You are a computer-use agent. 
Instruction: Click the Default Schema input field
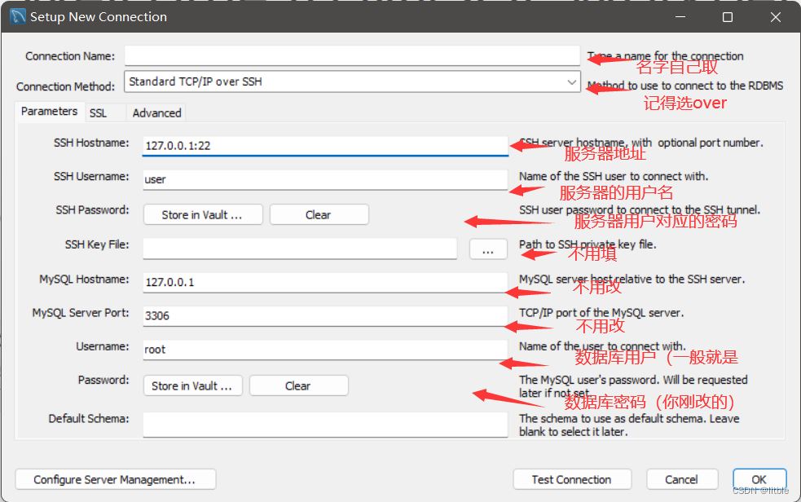(325, 423)
